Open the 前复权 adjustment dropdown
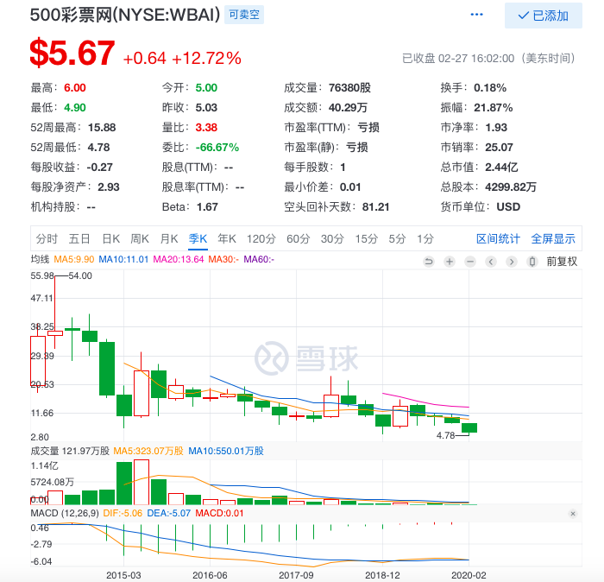604x582 pixels. coord(562,261)
